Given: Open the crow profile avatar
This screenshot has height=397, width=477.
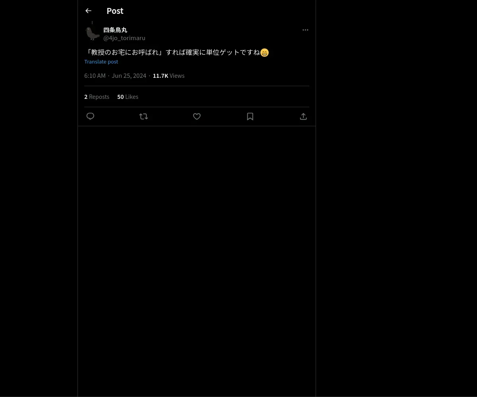Looking at the screenshot, I should point(92,34).
